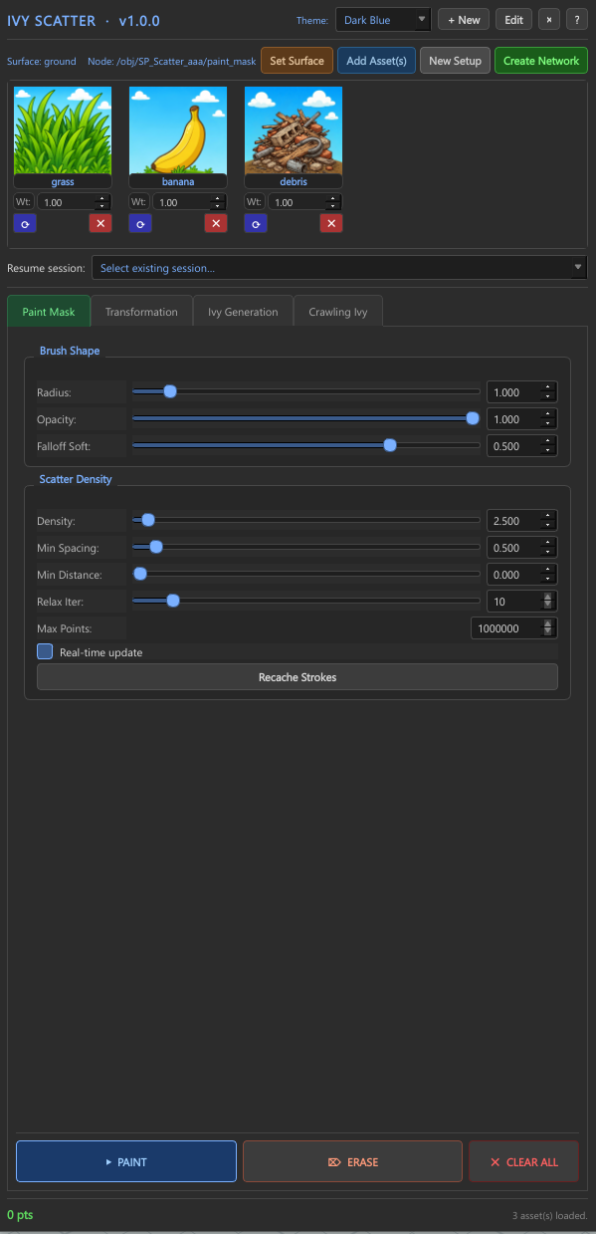Click the Opacity value field

pyautogui.click(x=522, y=419)
